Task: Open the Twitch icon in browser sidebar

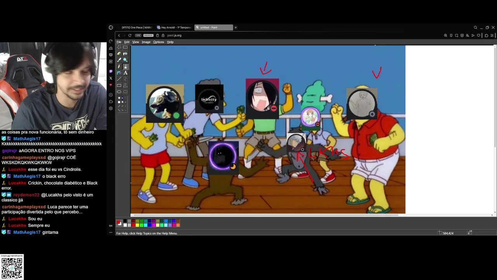Action: click(111, 72)
